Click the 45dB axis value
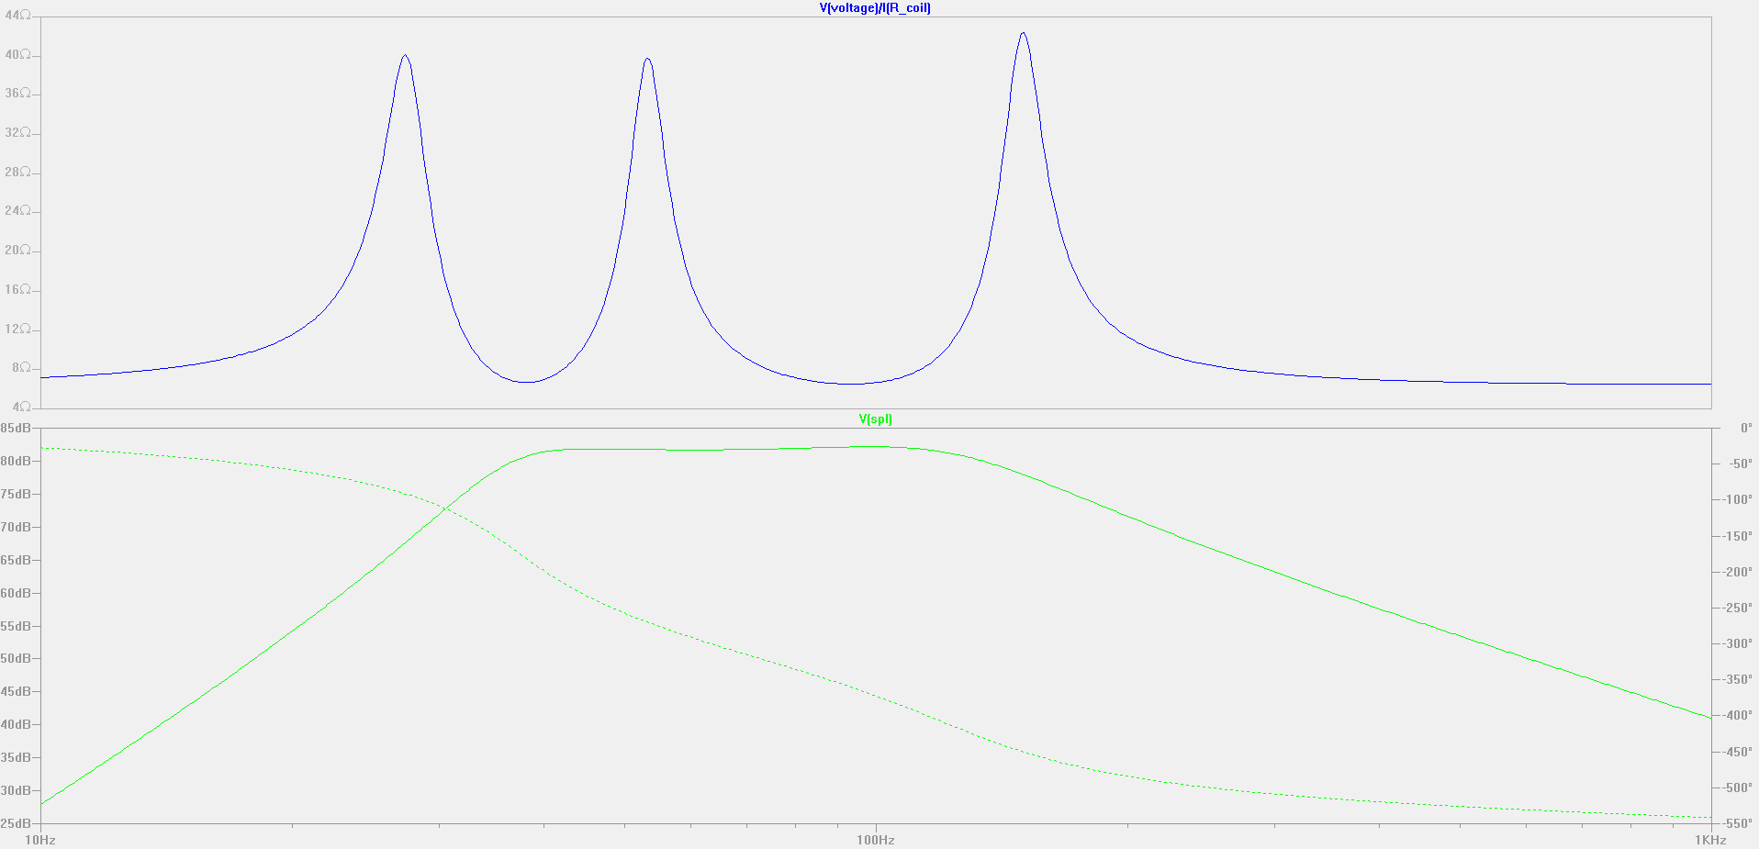Screen dimensions: 1759x849 click(16, 691)
